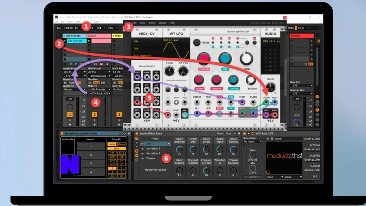Click Launch slot 3 in Smooth Automator

click(91, 163)
